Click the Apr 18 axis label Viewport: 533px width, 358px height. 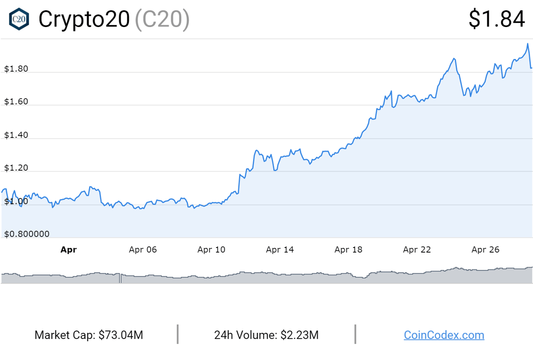click(348, 249)
